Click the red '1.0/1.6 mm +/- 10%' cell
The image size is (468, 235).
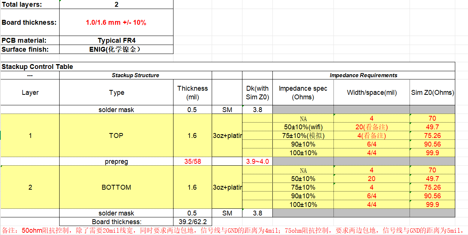click(116, 22)
